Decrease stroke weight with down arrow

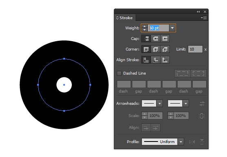point(145,30)
